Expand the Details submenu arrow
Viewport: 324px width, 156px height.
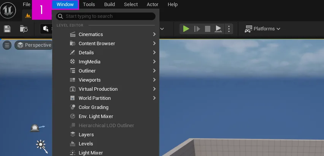tap(154, 52)
